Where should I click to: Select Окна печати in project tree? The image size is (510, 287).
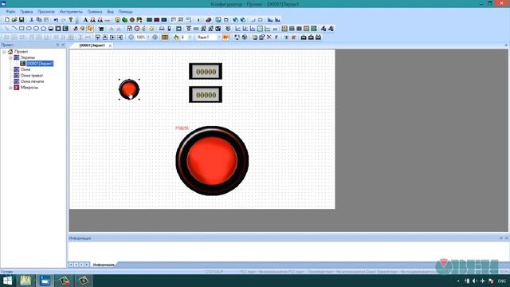tap(32, 81)
